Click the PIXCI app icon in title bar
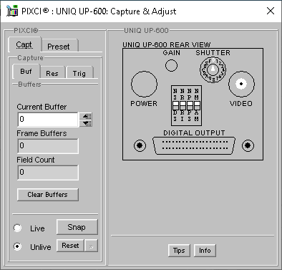 pyautogui.click(x=12, y=11)
